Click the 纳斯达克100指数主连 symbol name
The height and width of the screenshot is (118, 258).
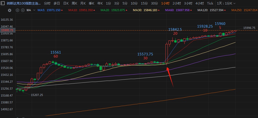(23, 3)
